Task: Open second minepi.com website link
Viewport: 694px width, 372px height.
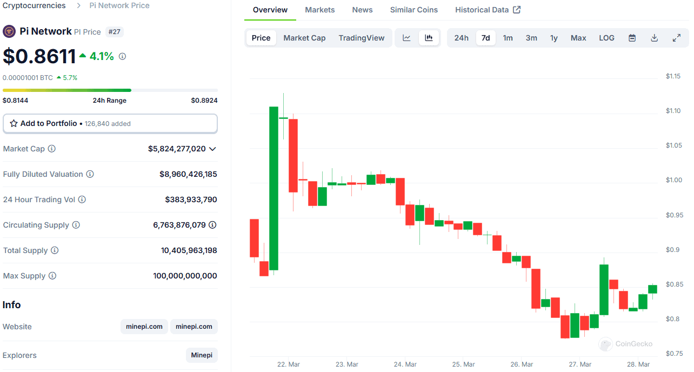Action: pos(194,327)
